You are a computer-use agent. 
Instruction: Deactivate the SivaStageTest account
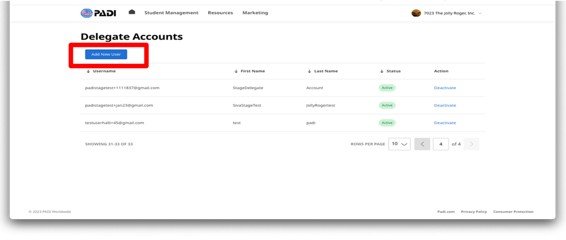(445, 106)
